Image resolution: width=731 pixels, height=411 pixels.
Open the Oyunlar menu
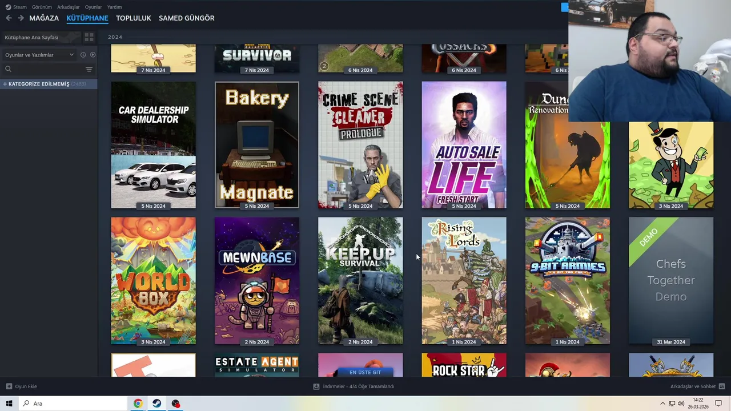[x=94, y=7]
